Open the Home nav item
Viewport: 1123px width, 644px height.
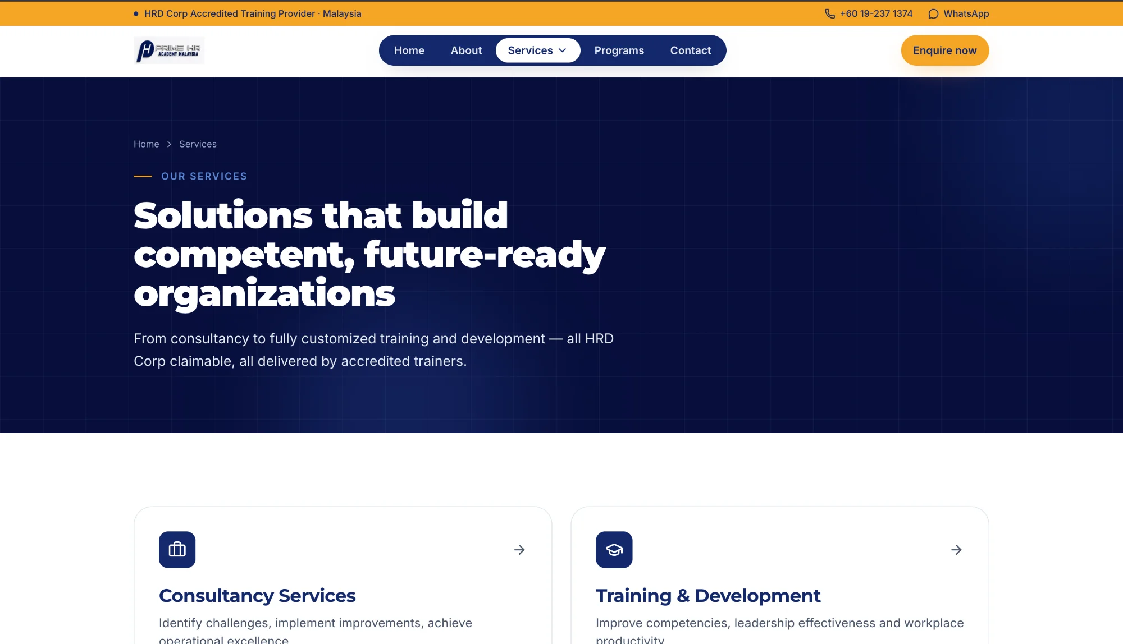click(409, 50)
